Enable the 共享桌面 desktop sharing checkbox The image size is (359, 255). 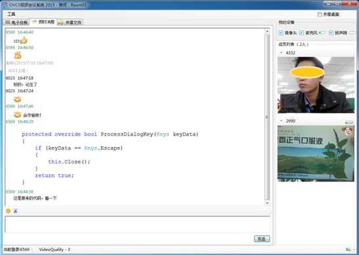320,14
